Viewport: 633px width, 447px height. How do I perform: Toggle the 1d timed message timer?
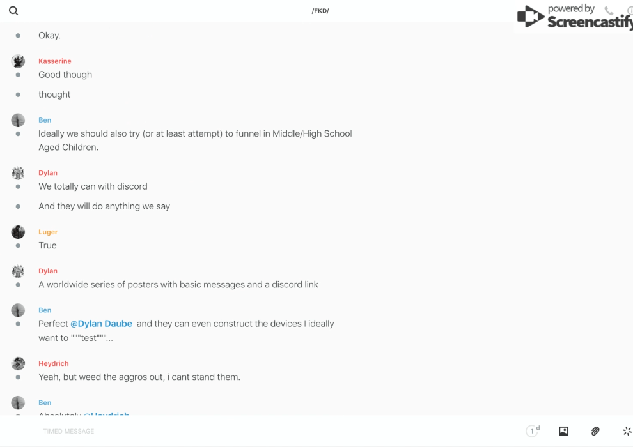[533, 431]
